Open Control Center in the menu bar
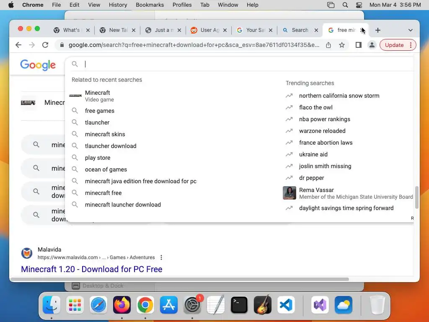 click(359, 5)
